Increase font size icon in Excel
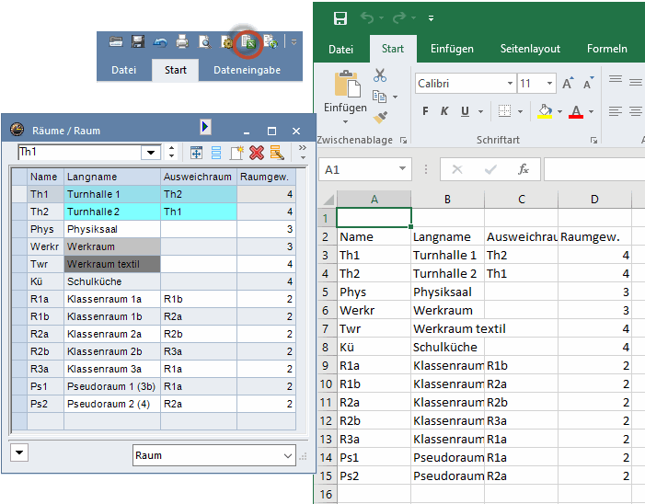The width and height of the screenshot is (645, 504). pyautogui.click(x=568, y=83)
